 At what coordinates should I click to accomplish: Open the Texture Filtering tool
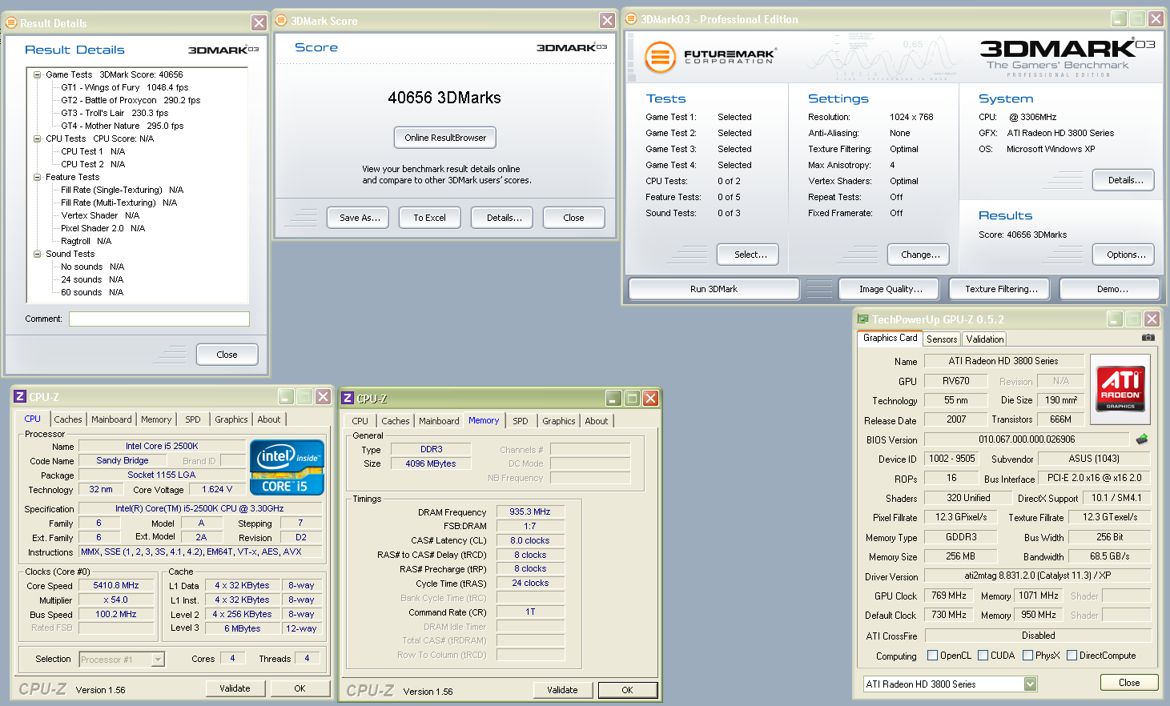tap(1001, 289)
